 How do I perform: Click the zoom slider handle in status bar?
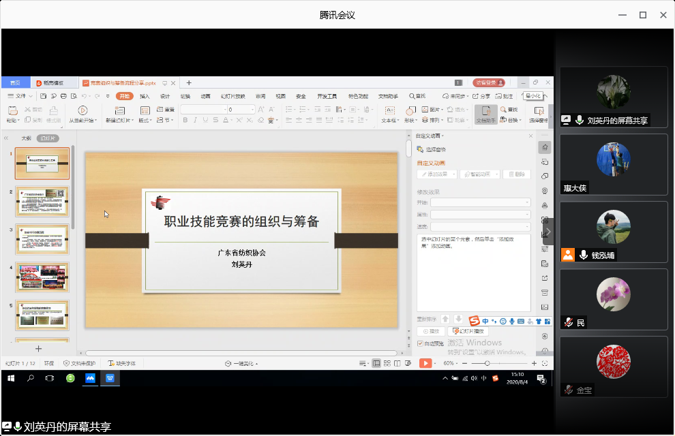tap(486, 364)
